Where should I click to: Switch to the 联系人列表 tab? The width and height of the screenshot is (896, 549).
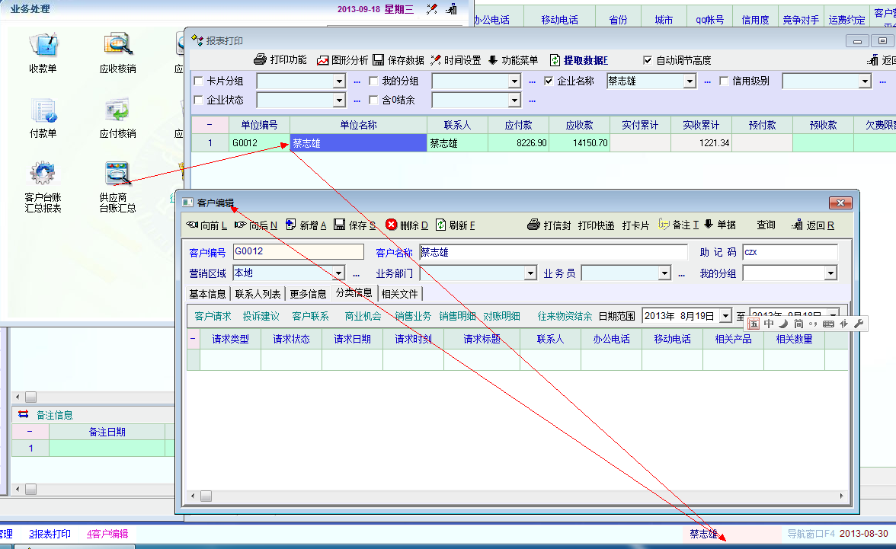tap(258, 294)
